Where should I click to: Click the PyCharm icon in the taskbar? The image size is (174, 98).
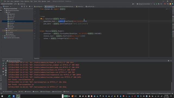click(x=18, y=96)
